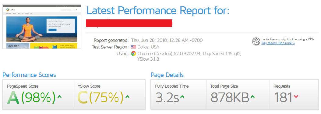The image size is (321, 114).
Task: Open the Luma site screenshot thumbnail
Action: point(41,26)
